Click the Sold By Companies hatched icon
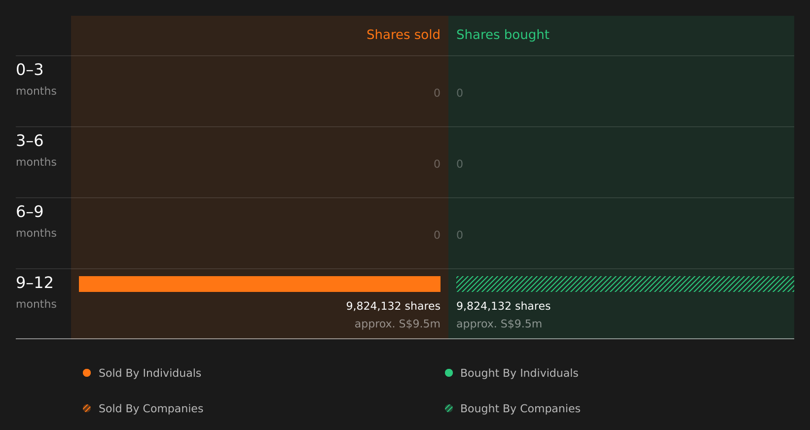The width and height of the screenshot is (810, 430). pyautogui.click(x=87, y=408)
